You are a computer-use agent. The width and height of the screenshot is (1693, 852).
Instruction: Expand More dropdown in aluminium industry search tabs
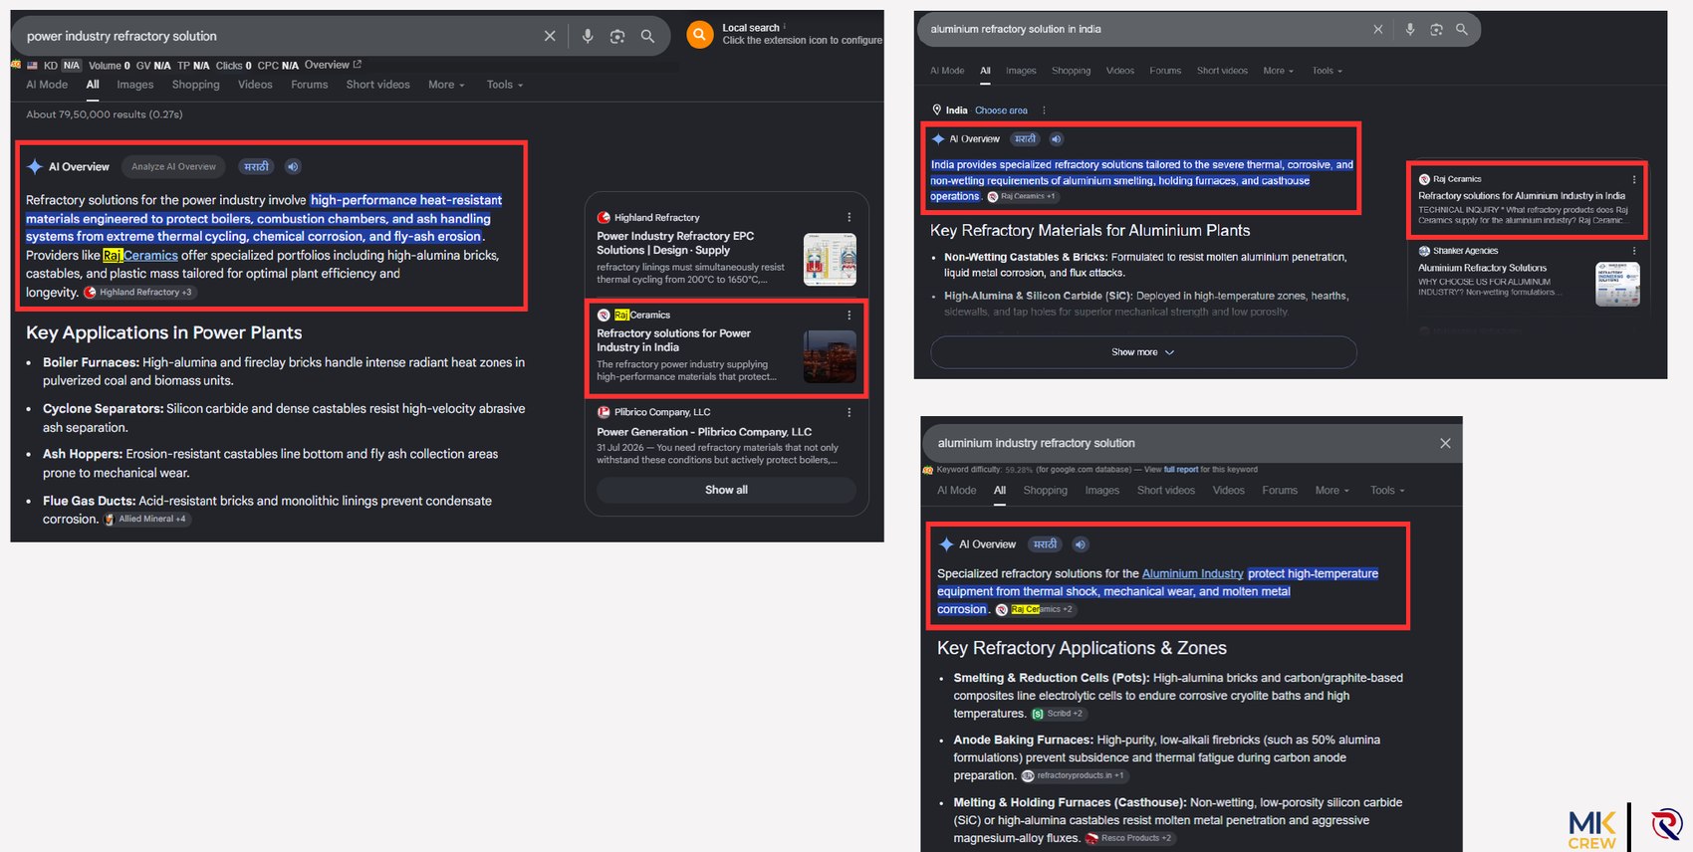pyautogui.click(x=1332, y=490)
